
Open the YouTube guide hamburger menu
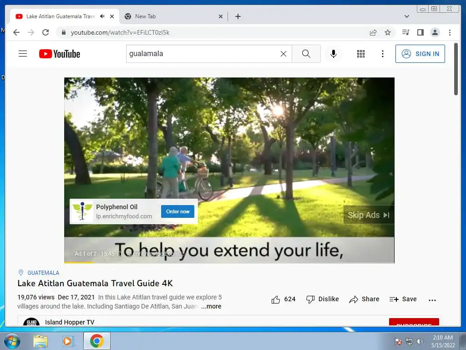pyautogui.click(x=23, y=54)
